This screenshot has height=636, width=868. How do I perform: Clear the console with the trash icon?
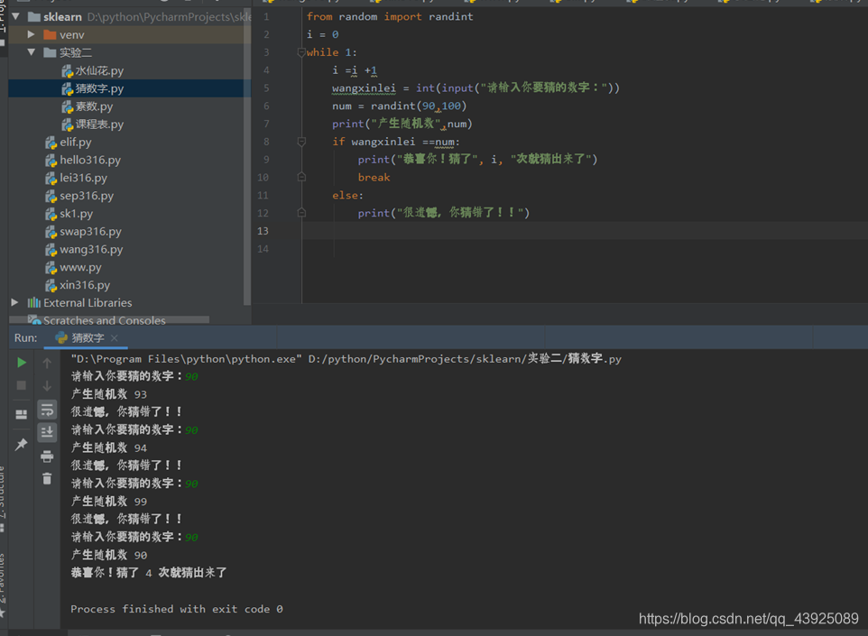click(47, 478)
